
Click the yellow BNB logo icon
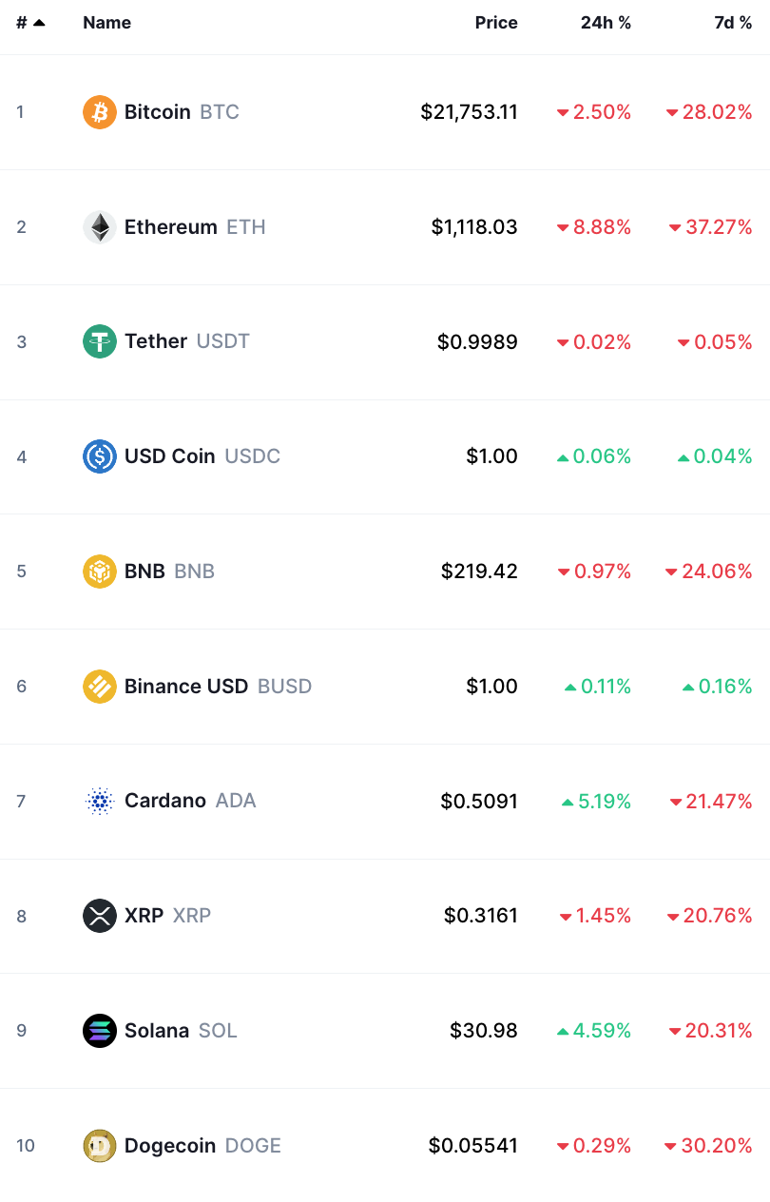click(x=100, y=572)
